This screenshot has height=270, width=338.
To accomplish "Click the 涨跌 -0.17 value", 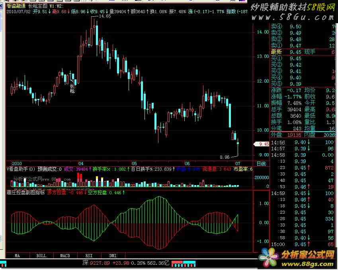I will [294, 90].
